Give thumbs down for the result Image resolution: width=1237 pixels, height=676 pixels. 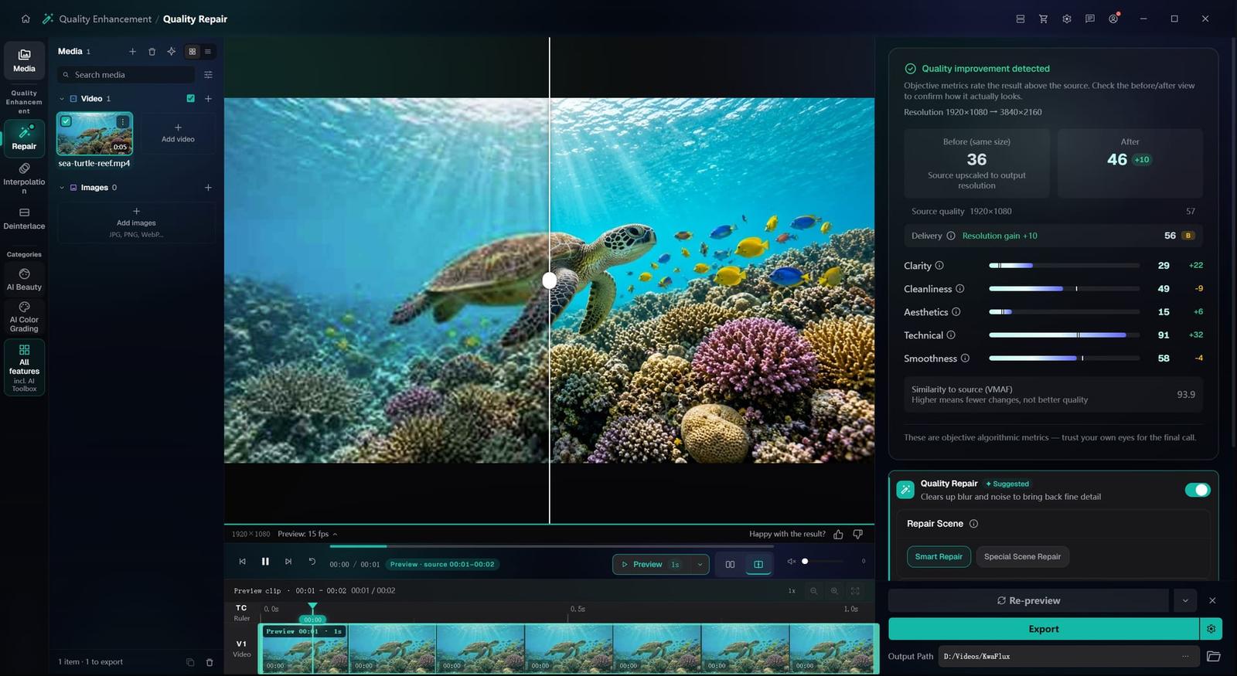click(x=857, y=534)
